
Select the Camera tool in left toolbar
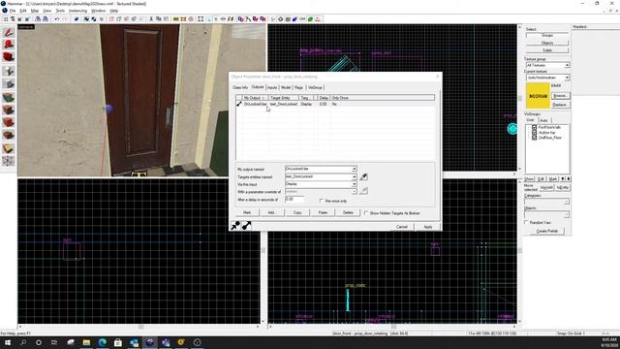tap(9, 57)
